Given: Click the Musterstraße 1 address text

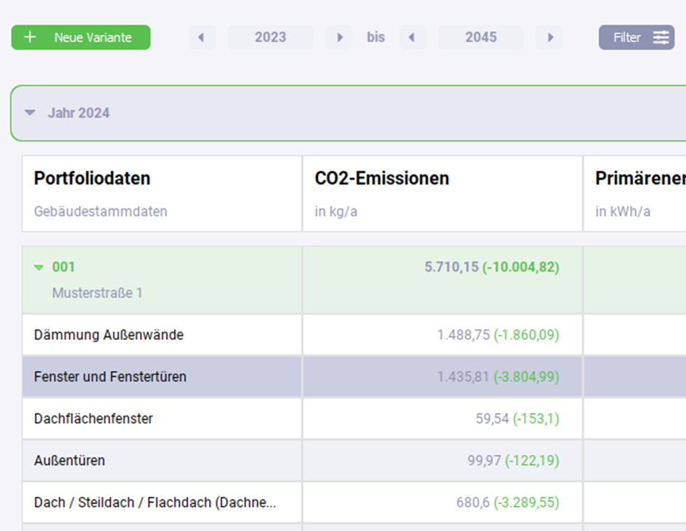Looking at the screenshot, I should click(x=97, y=293).
